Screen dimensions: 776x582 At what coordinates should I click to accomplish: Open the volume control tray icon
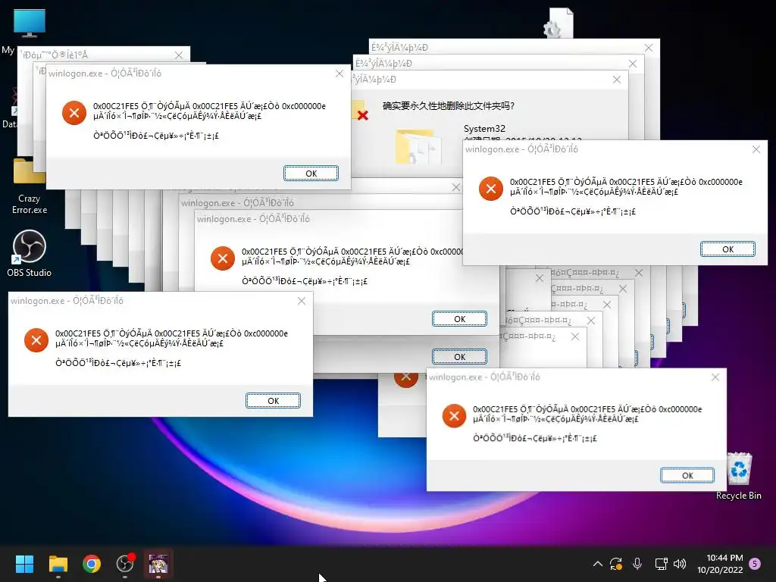pyautogui.click(x=680, y=564)
